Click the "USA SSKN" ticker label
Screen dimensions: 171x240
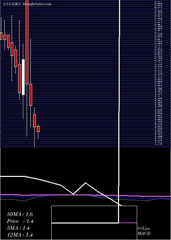click(x=13, y=4)
